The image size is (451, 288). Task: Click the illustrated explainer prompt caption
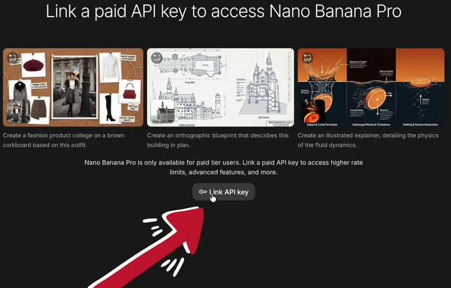point(368,140)
